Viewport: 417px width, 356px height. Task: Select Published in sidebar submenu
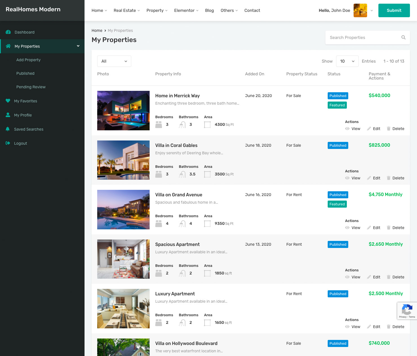pos(25,73)
